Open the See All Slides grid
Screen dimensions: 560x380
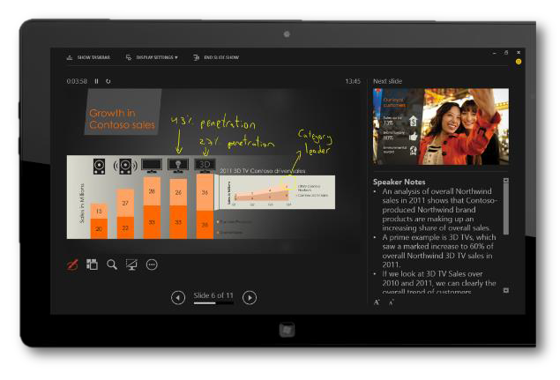(x=92, y=265)
